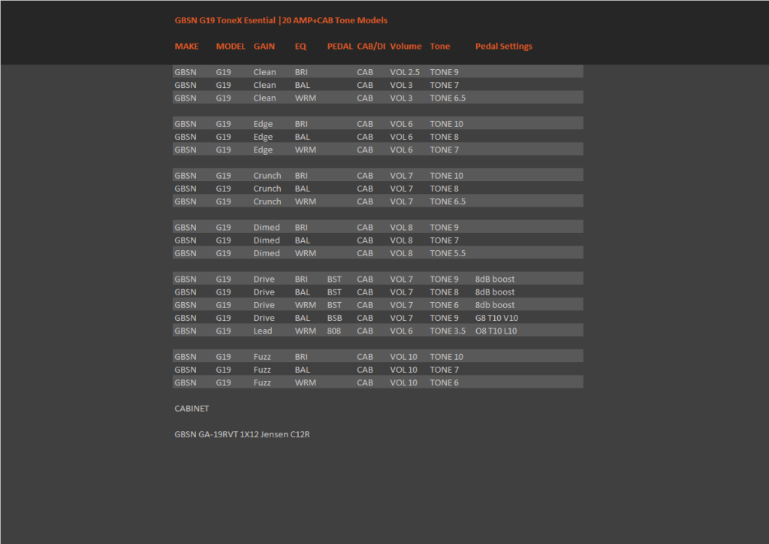The image size is (769, 544).
Task: Select Dimed in the Dimed BRI row
Action: (267, 228)
